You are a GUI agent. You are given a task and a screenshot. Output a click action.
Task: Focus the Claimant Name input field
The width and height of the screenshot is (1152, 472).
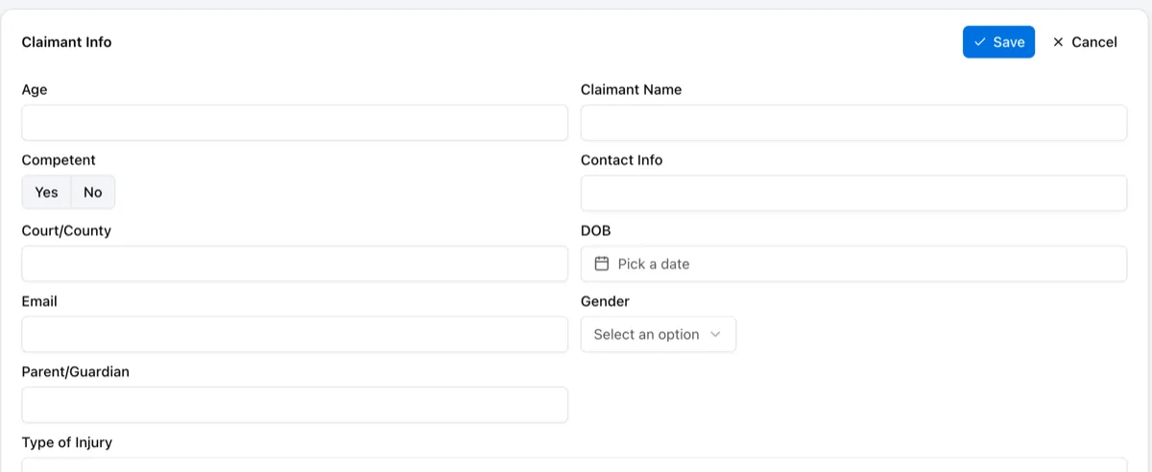click(x=853, y=123)
